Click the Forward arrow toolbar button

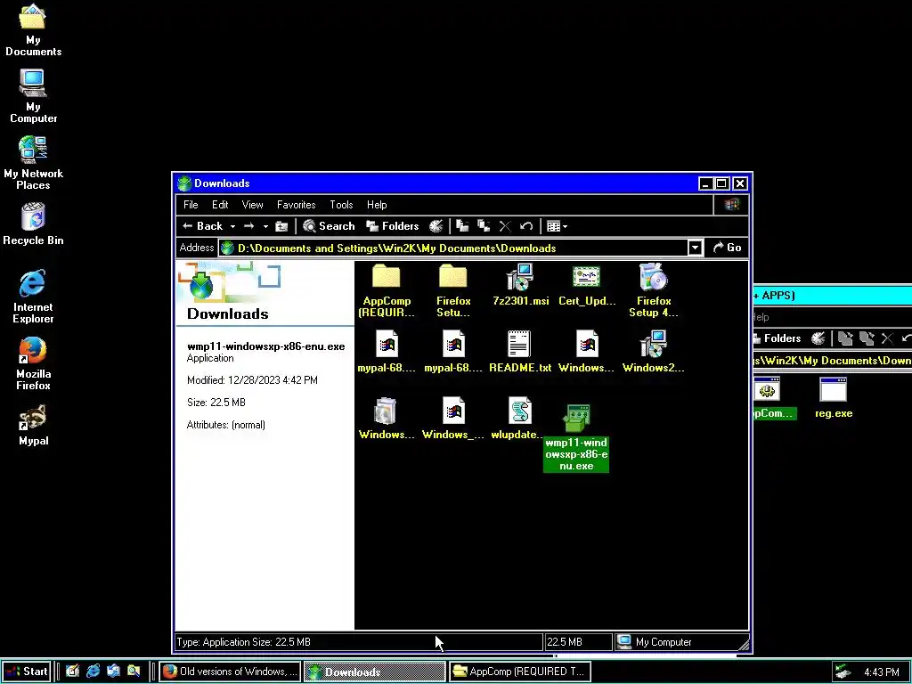pos(249,226)
